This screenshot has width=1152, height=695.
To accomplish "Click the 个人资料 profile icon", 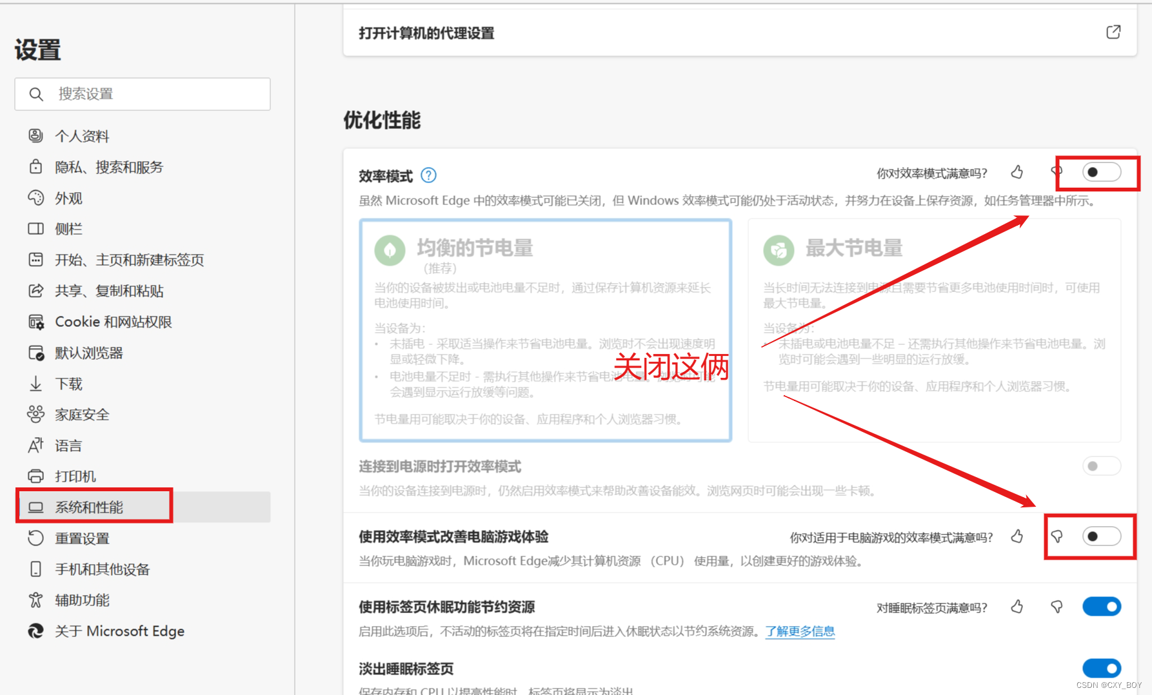I will [36, 135].
